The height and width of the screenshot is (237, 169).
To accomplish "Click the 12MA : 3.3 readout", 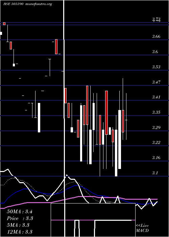I will click(x=20, y=232).
